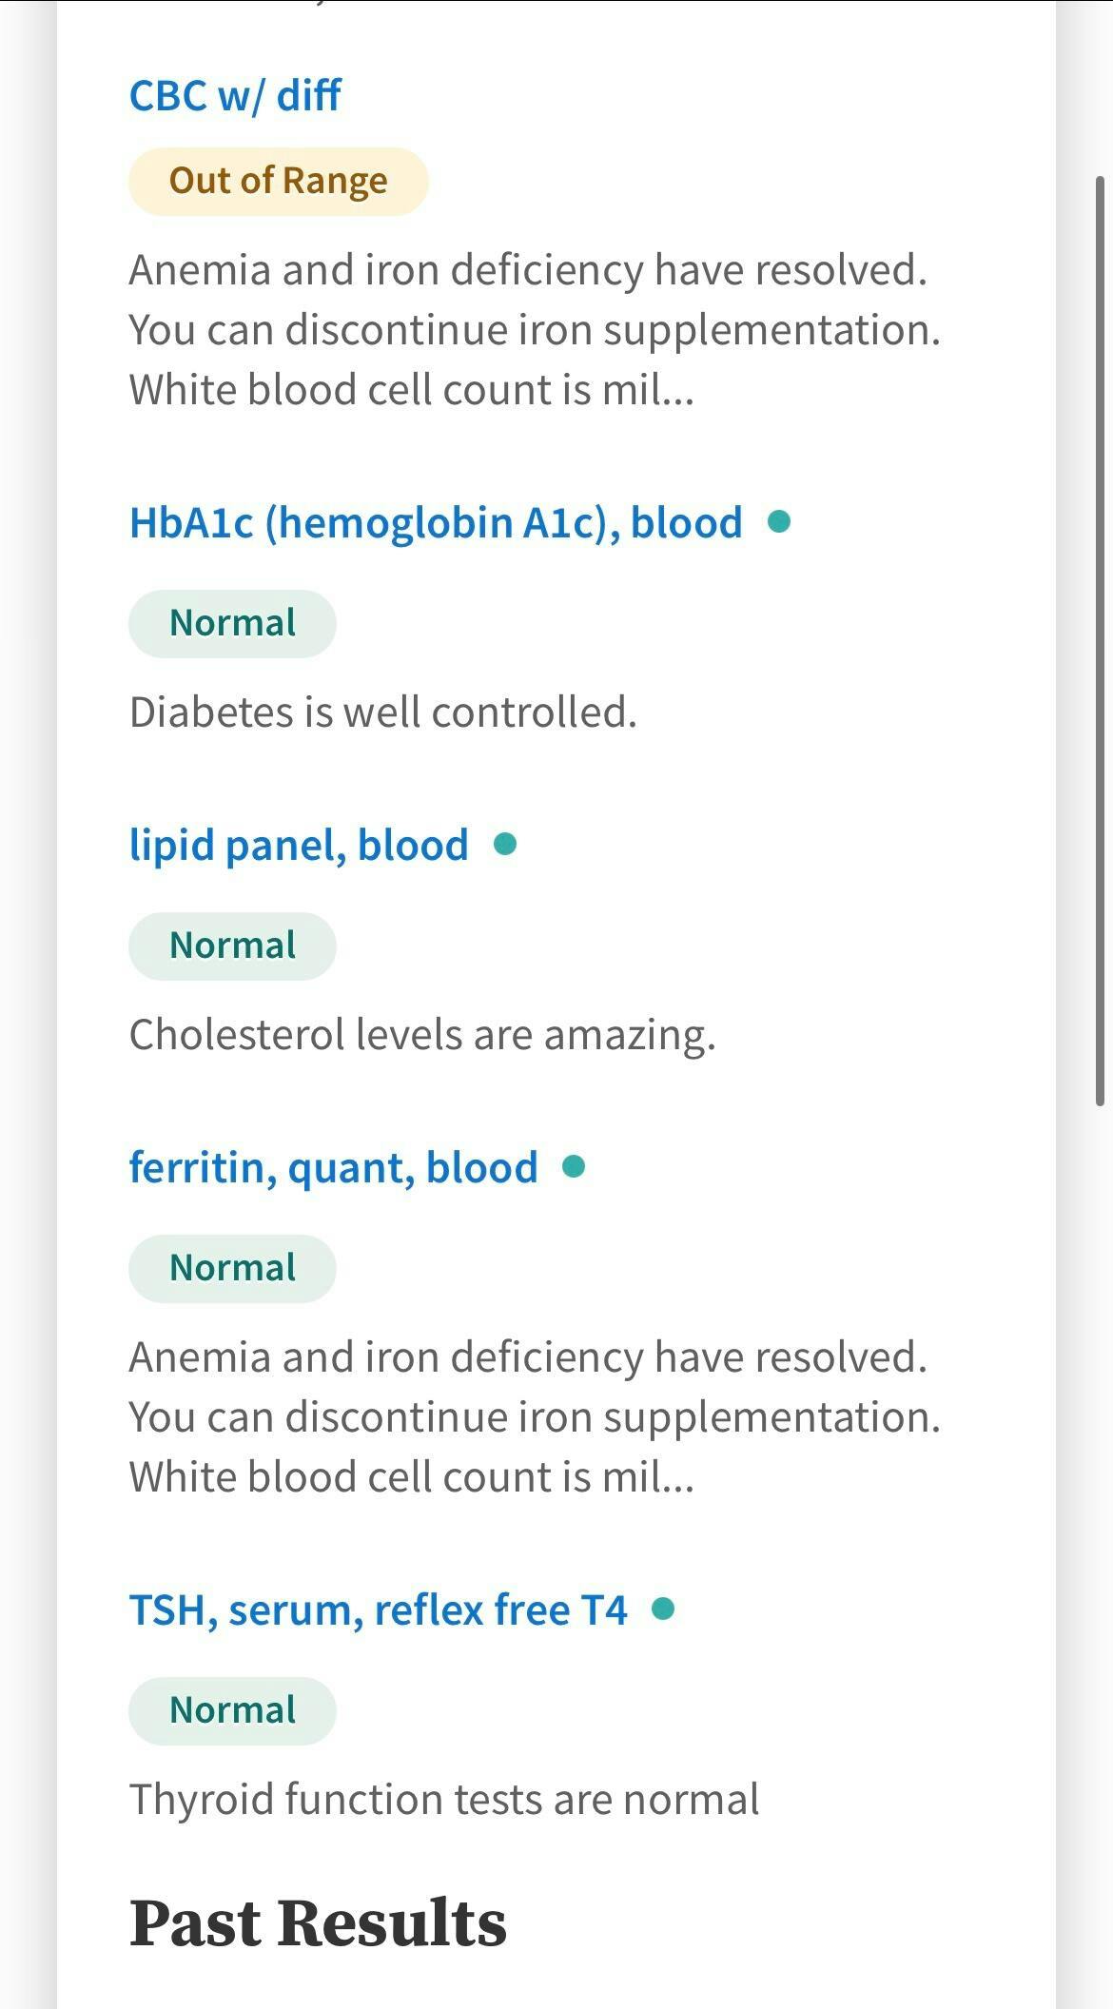The width and height of the screenshot is (1113, 2009).
Task: Open HbA1c (hemoglobin A1c), blood result
Action: pyautogui.click(x=436, y=523)
